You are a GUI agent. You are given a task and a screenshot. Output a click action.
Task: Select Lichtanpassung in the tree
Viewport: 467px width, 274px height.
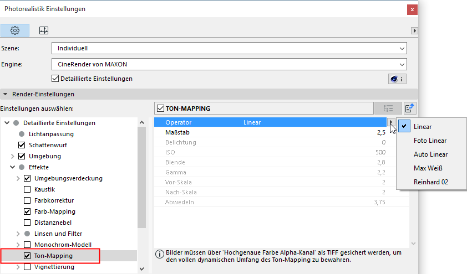pyautogui.click(x=51, y=134)
